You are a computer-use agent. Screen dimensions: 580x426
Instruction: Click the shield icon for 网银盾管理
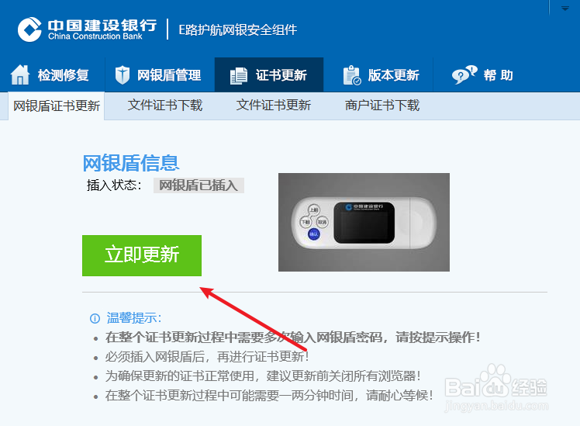coord(122,75)
